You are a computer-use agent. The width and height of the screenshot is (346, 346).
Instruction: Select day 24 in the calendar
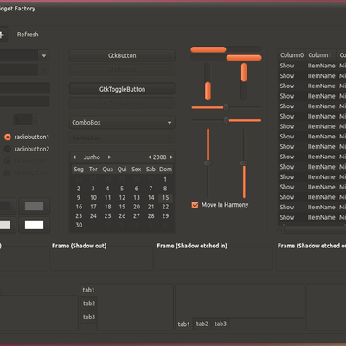[93, 216]
